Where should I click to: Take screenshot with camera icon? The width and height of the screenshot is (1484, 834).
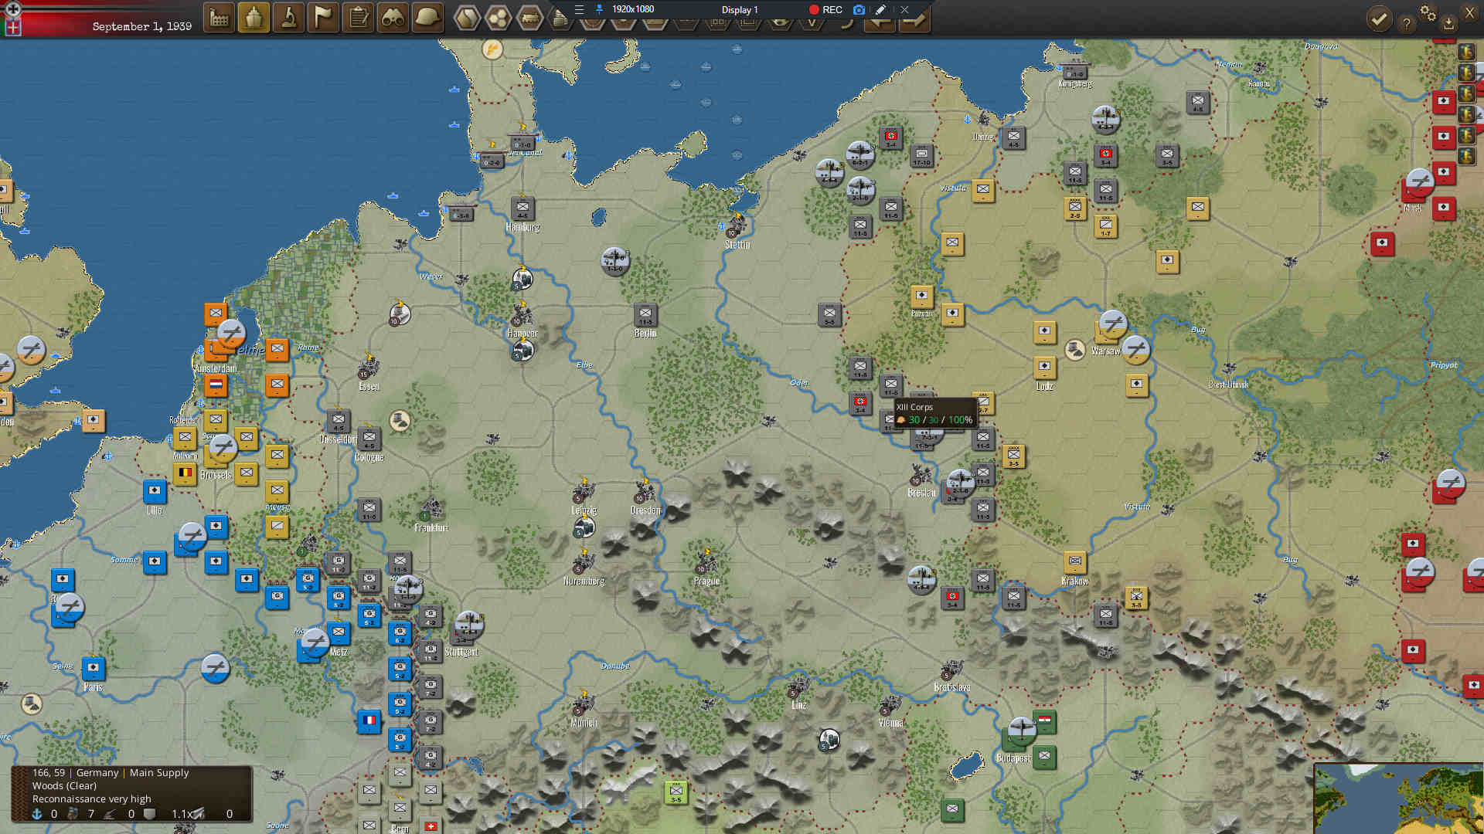click(859, 10)
